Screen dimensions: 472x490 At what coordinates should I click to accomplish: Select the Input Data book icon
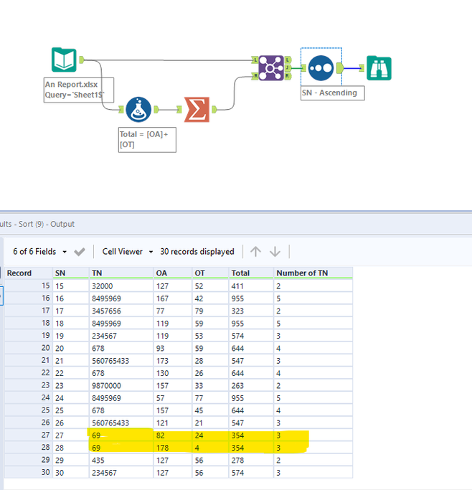(x=64, y=60)
